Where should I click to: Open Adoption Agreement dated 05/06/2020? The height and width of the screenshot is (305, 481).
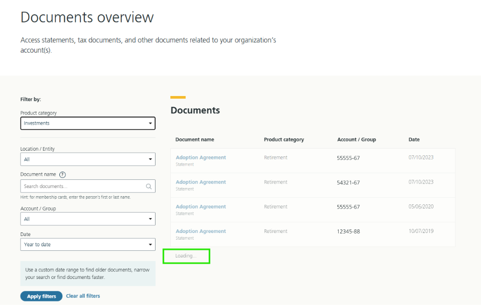[201, 206]
